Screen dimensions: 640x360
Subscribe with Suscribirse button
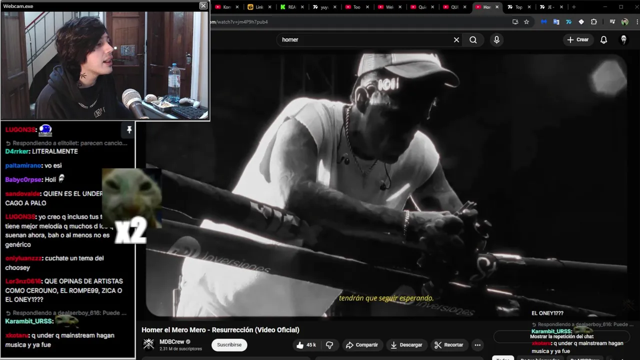229,345
